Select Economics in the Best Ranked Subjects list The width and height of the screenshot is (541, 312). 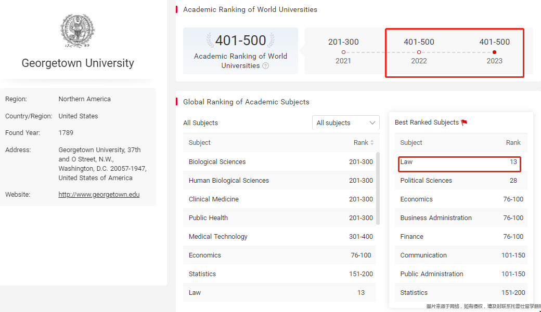point(461,199)
